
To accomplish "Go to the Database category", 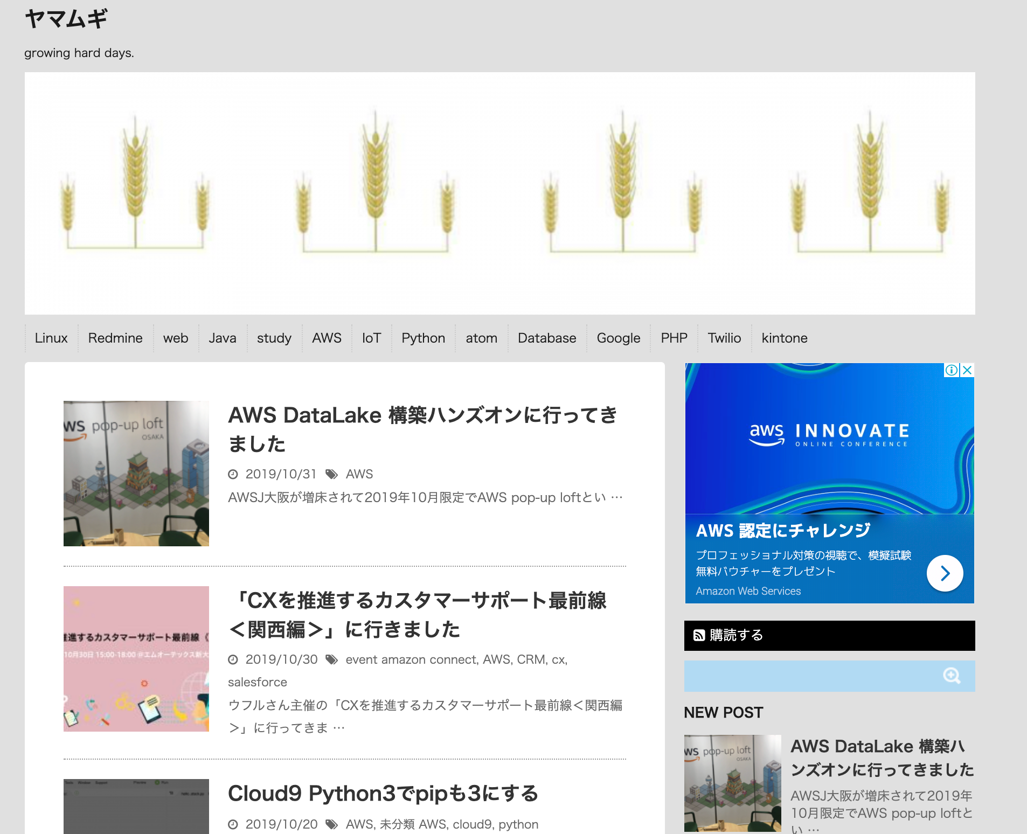I will [547, 338].
